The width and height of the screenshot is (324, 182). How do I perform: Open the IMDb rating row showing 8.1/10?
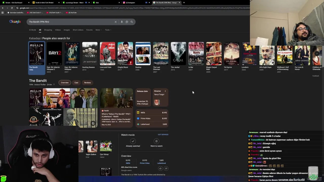point(152,112)
